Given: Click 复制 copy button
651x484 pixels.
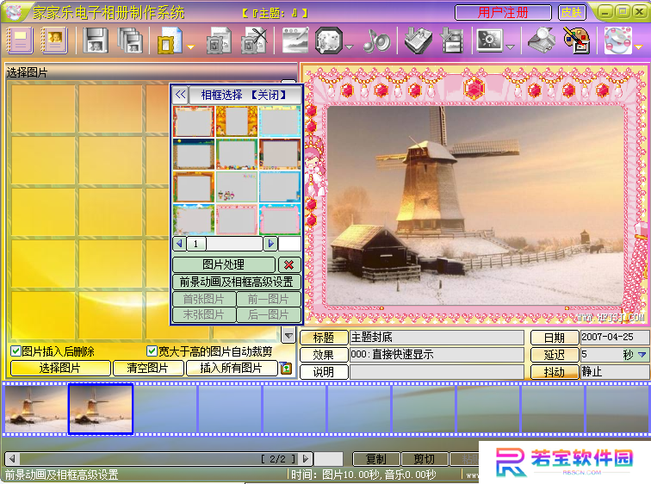Looking at the screenshot, I should pyautogui.click(x=376, y=459).
